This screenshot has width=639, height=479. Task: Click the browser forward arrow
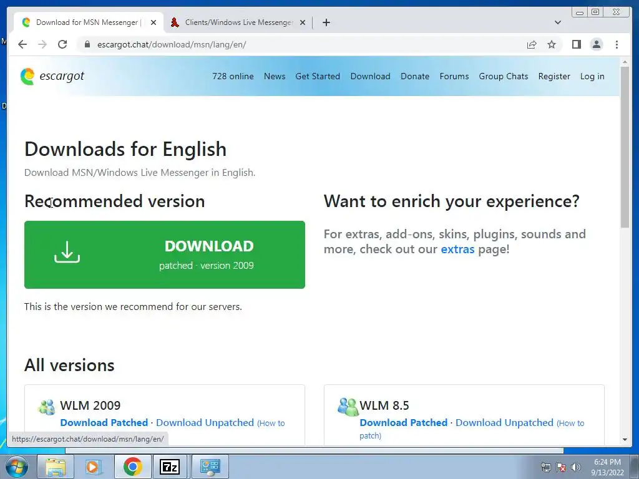point(42,44)
